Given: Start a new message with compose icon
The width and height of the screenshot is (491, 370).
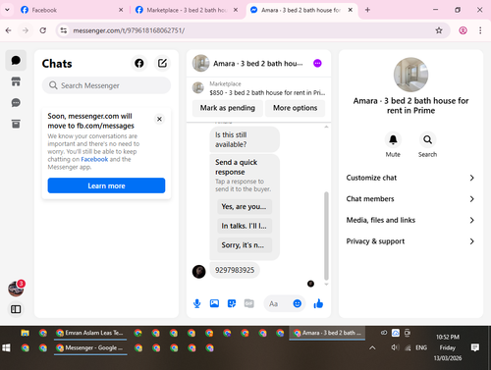Looking at the screenshot, I should (x=162, y=63).
